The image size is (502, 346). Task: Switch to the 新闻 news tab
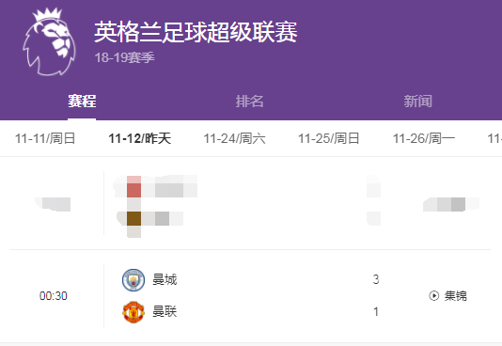[417, 102]
